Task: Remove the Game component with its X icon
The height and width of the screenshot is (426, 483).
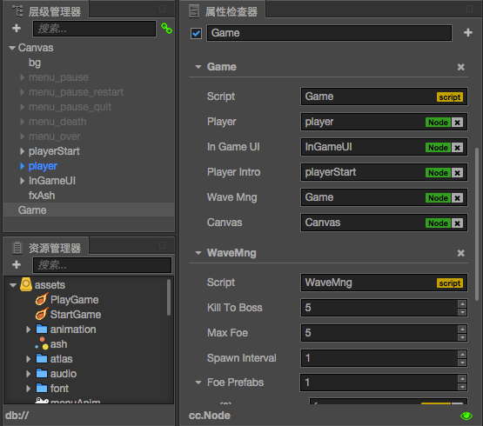Action: tap(461, 67)
